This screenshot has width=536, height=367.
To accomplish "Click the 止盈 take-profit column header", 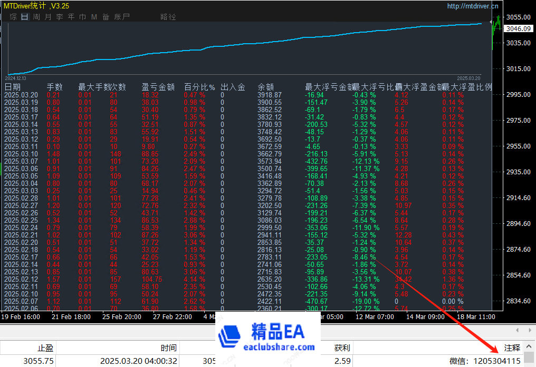I will pyautogui.click(x=45, y=348).
